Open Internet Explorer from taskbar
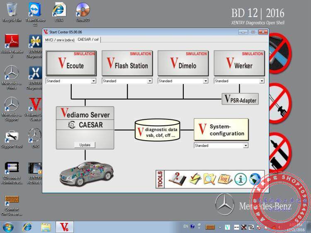Image resolution: width=311 pixels, height=233 pixels. click(27, 227)
